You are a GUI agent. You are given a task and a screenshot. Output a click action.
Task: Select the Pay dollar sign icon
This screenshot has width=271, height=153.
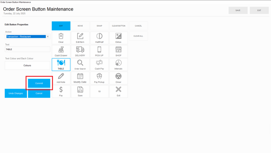coord(61,91)
